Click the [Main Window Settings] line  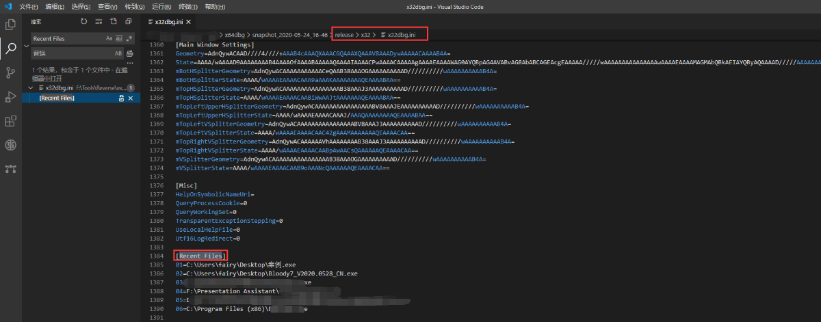click(x=214, y=44)
